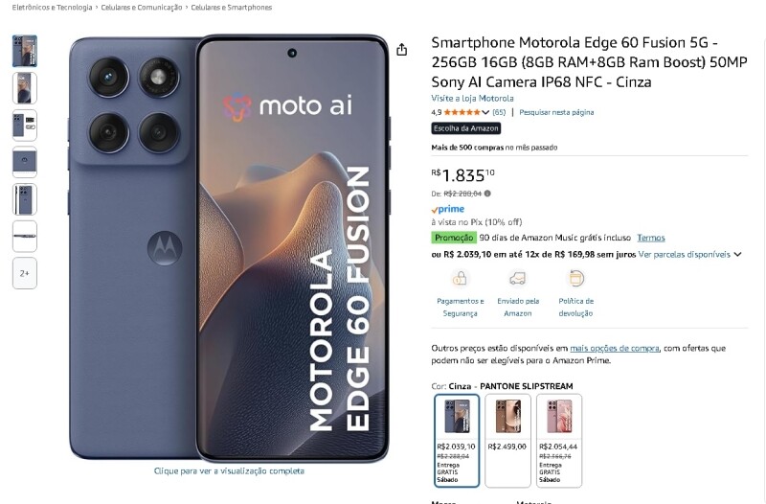Click the Enviado pela Amazon truck icon

tap(518, 279)
